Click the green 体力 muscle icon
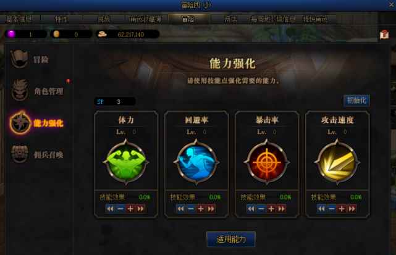Viewport: 396px width, 255px height. point(126,162)
